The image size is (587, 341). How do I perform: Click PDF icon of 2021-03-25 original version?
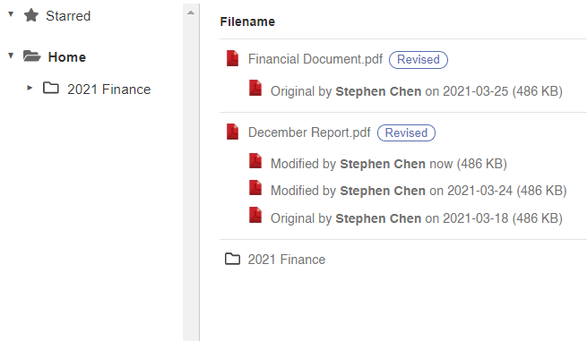click(255, 89)
